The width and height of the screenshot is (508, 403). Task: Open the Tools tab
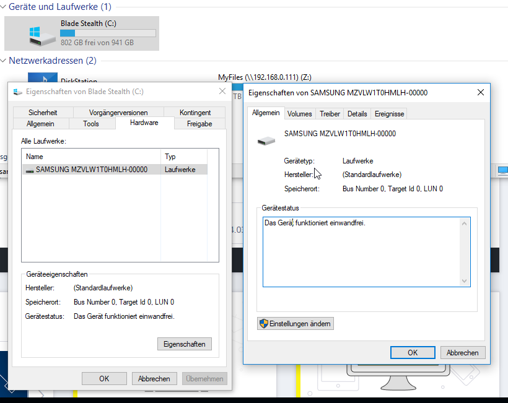(x=91, y=124)
